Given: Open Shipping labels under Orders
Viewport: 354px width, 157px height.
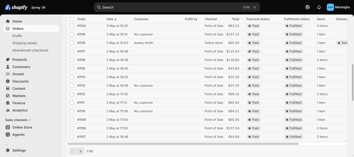Looking at the screenshot, I should [x=25, y=43].
